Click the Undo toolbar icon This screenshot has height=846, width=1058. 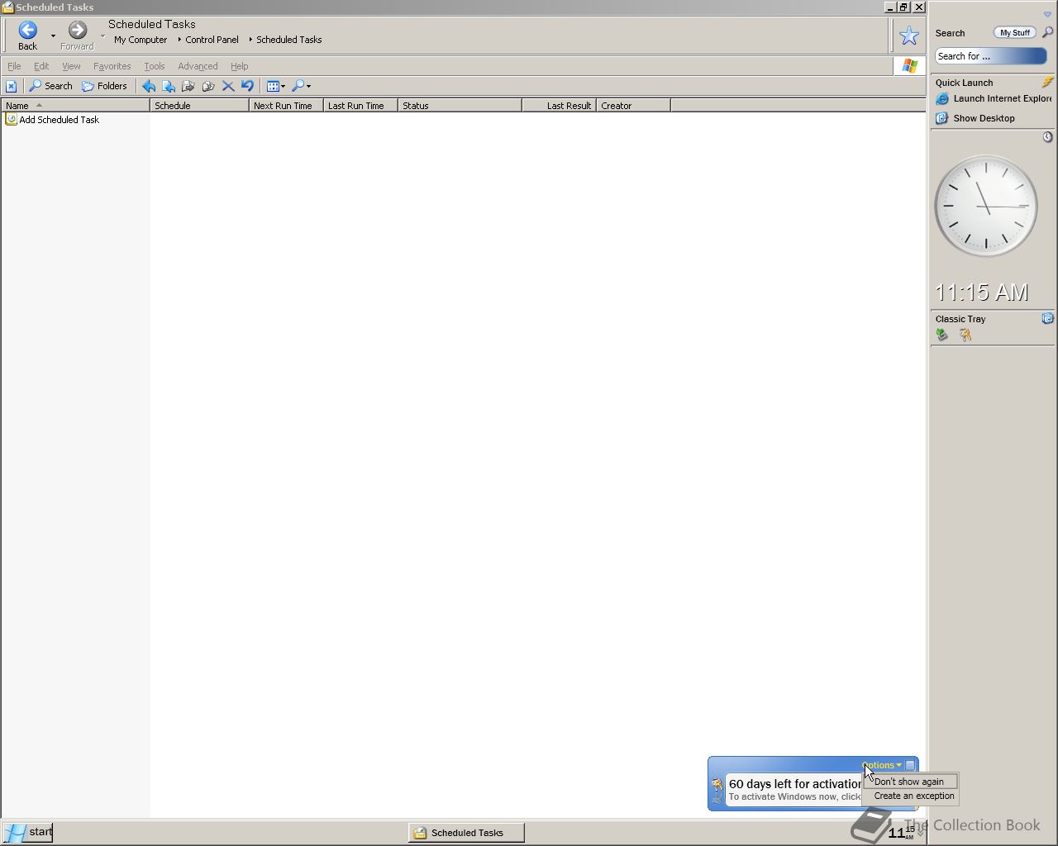coord(247,86)
